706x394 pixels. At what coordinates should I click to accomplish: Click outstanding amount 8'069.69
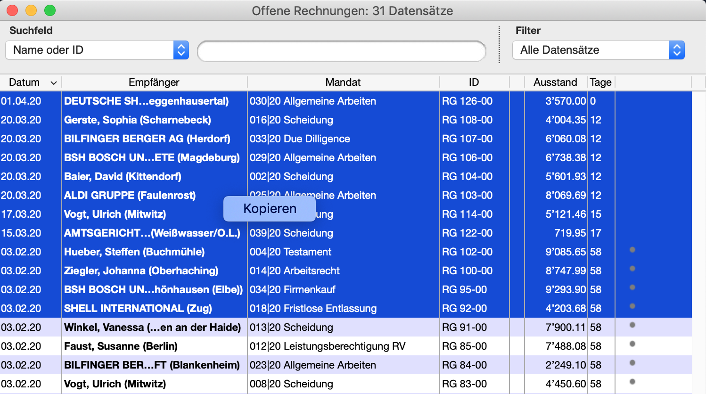pos(566,196)
